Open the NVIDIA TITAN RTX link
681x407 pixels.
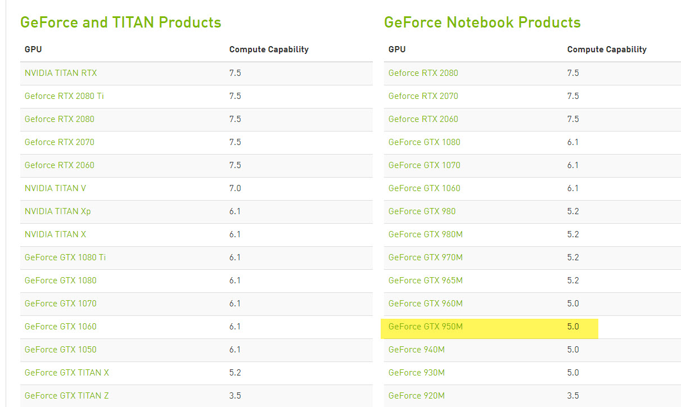coord(61,73)
